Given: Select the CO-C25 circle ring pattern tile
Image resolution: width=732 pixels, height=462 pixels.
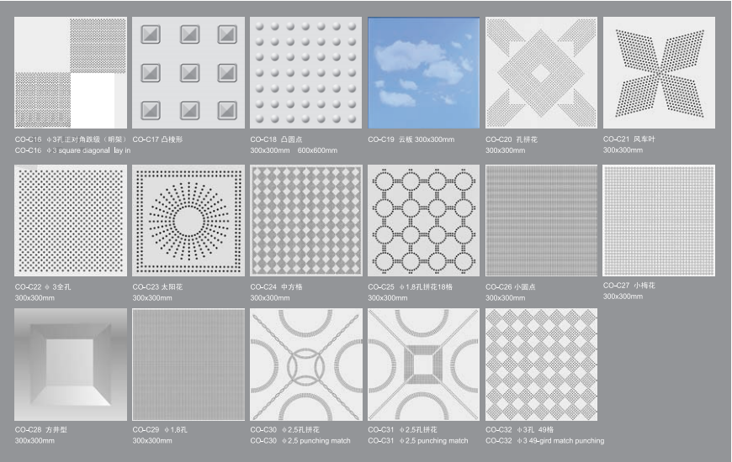Looking at the screenshot, I should pos(424,220).
